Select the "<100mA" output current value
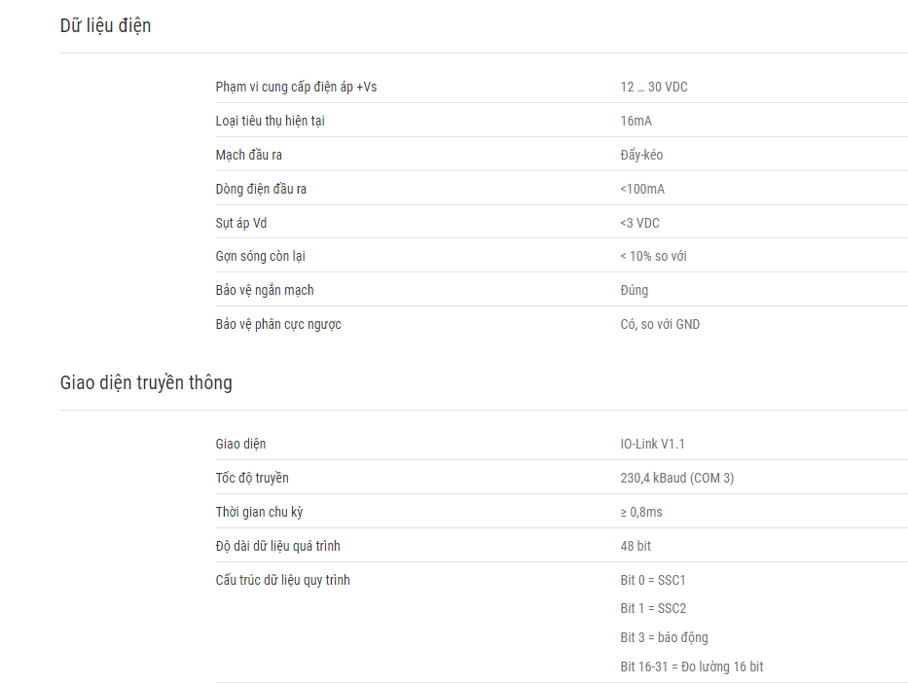The image size is (908, 684). (x=642, y=189)
